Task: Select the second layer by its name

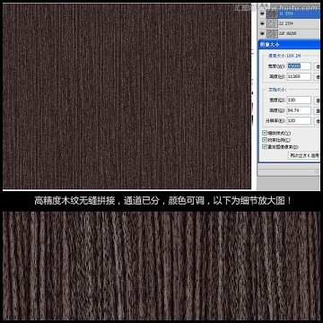Action: click(x=286, y=23)
